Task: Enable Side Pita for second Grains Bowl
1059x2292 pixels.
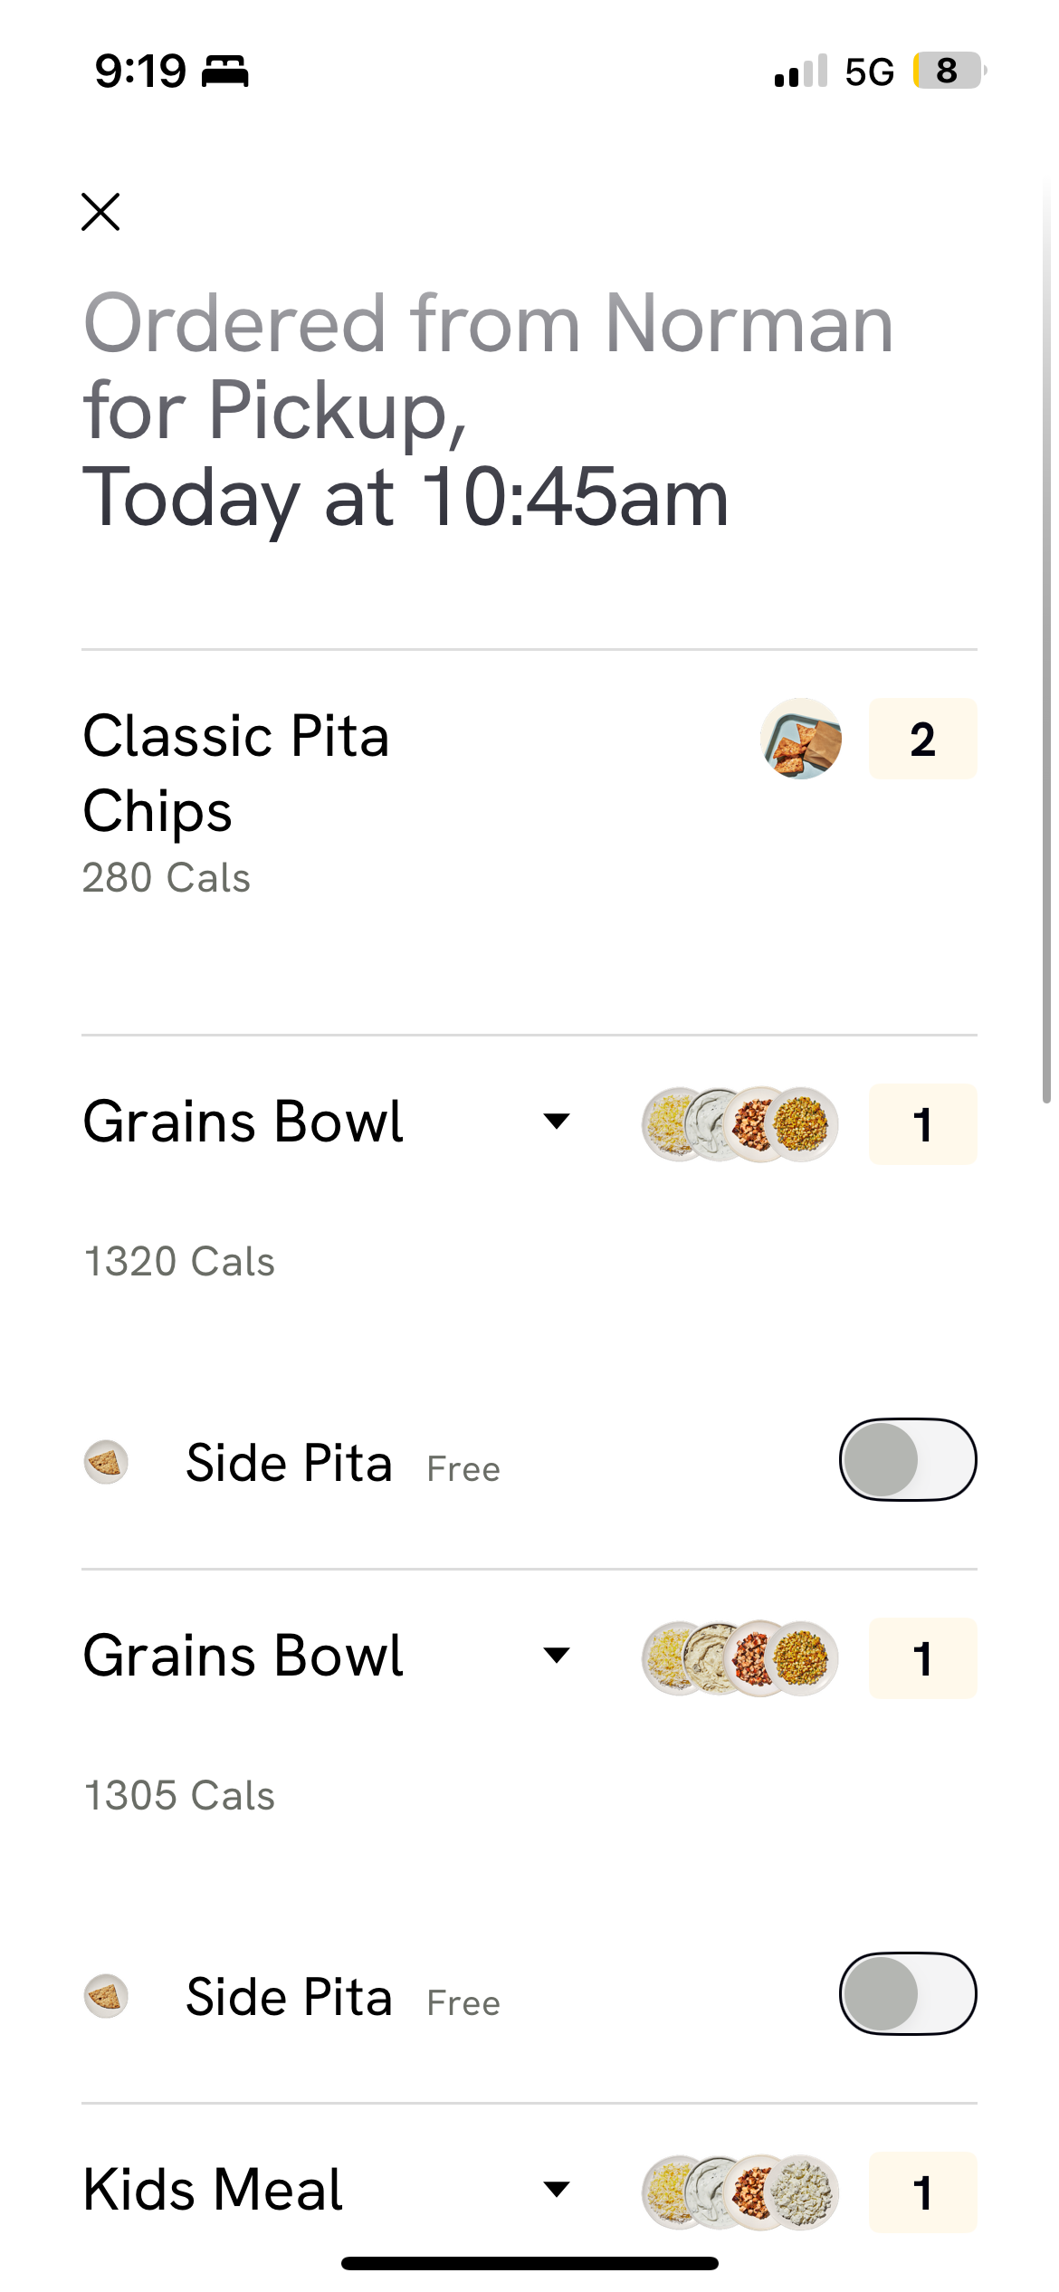Action: (x=908, y=1993)
